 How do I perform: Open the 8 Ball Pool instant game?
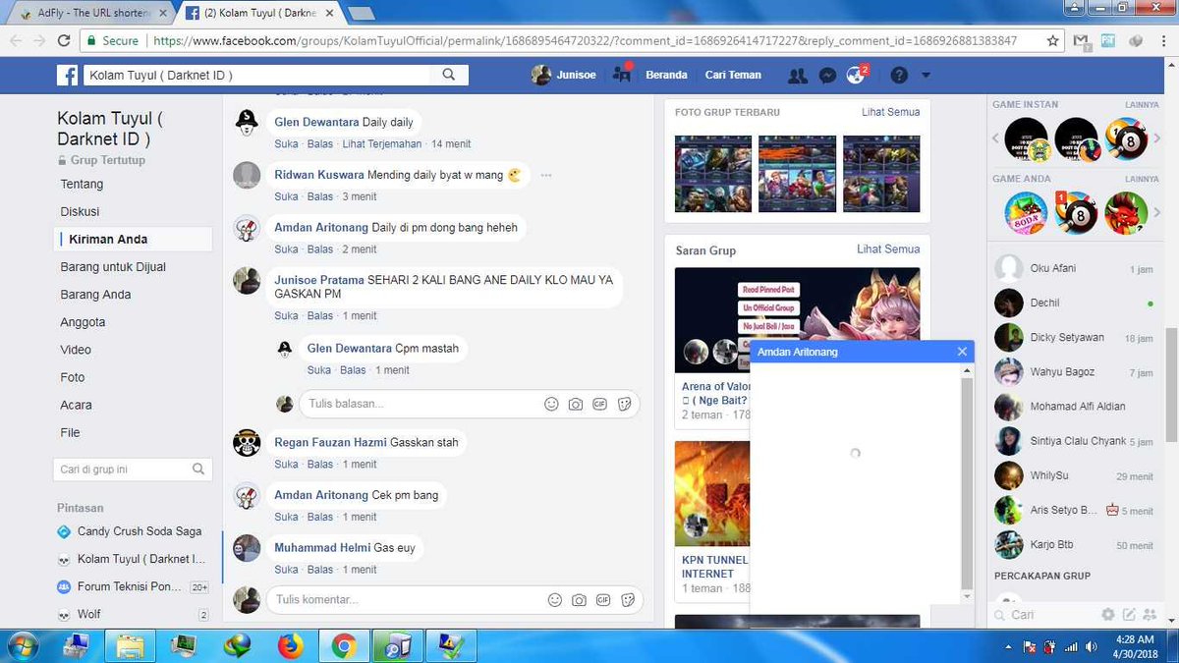coord(1127,139)
